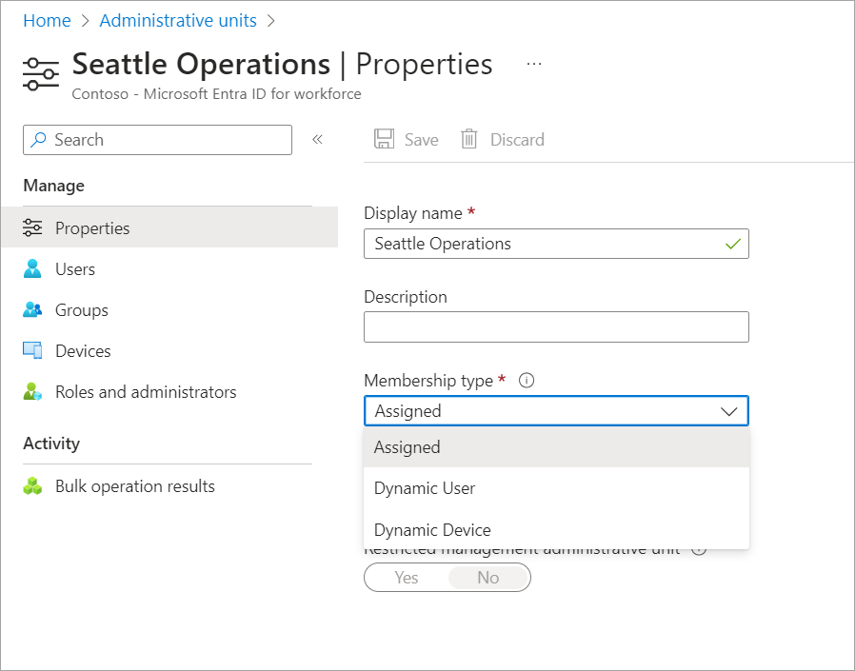
Task: Open Properties in the Manage menu
Action: (92, 228)
